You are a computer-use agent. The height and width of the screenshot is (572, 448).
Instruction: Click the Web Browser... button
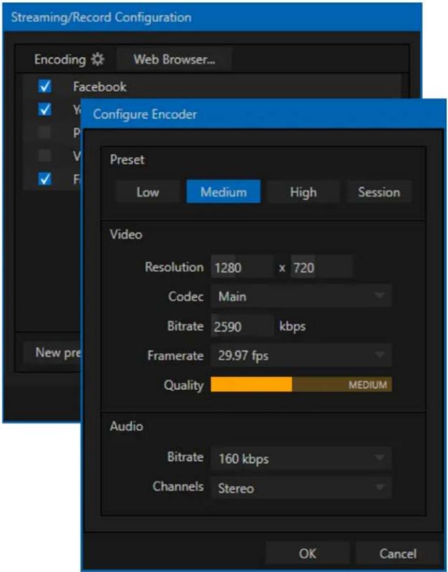(174, 59)
